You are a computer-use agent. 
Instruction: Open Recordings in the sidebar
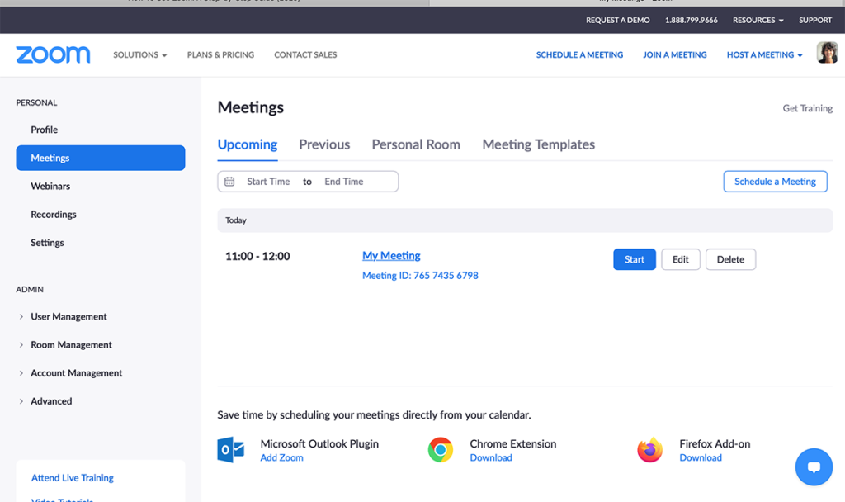coord(54,214)
